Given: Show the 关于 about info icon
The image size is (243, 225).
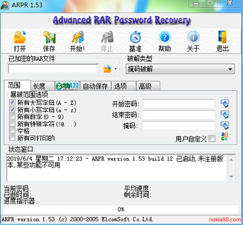Looking at the screenshot, I should tap(193, 37).
